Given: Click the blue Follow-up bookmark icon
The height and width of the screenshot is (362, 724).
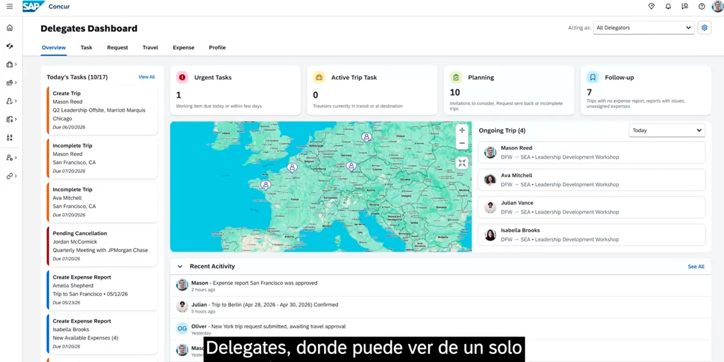Looking at the screenshot, I should 593,77.
